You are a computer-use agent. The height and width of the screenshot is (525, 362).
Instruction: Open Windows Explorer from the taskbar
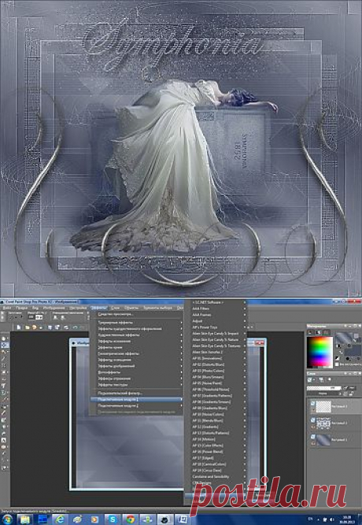pos(25,519)
